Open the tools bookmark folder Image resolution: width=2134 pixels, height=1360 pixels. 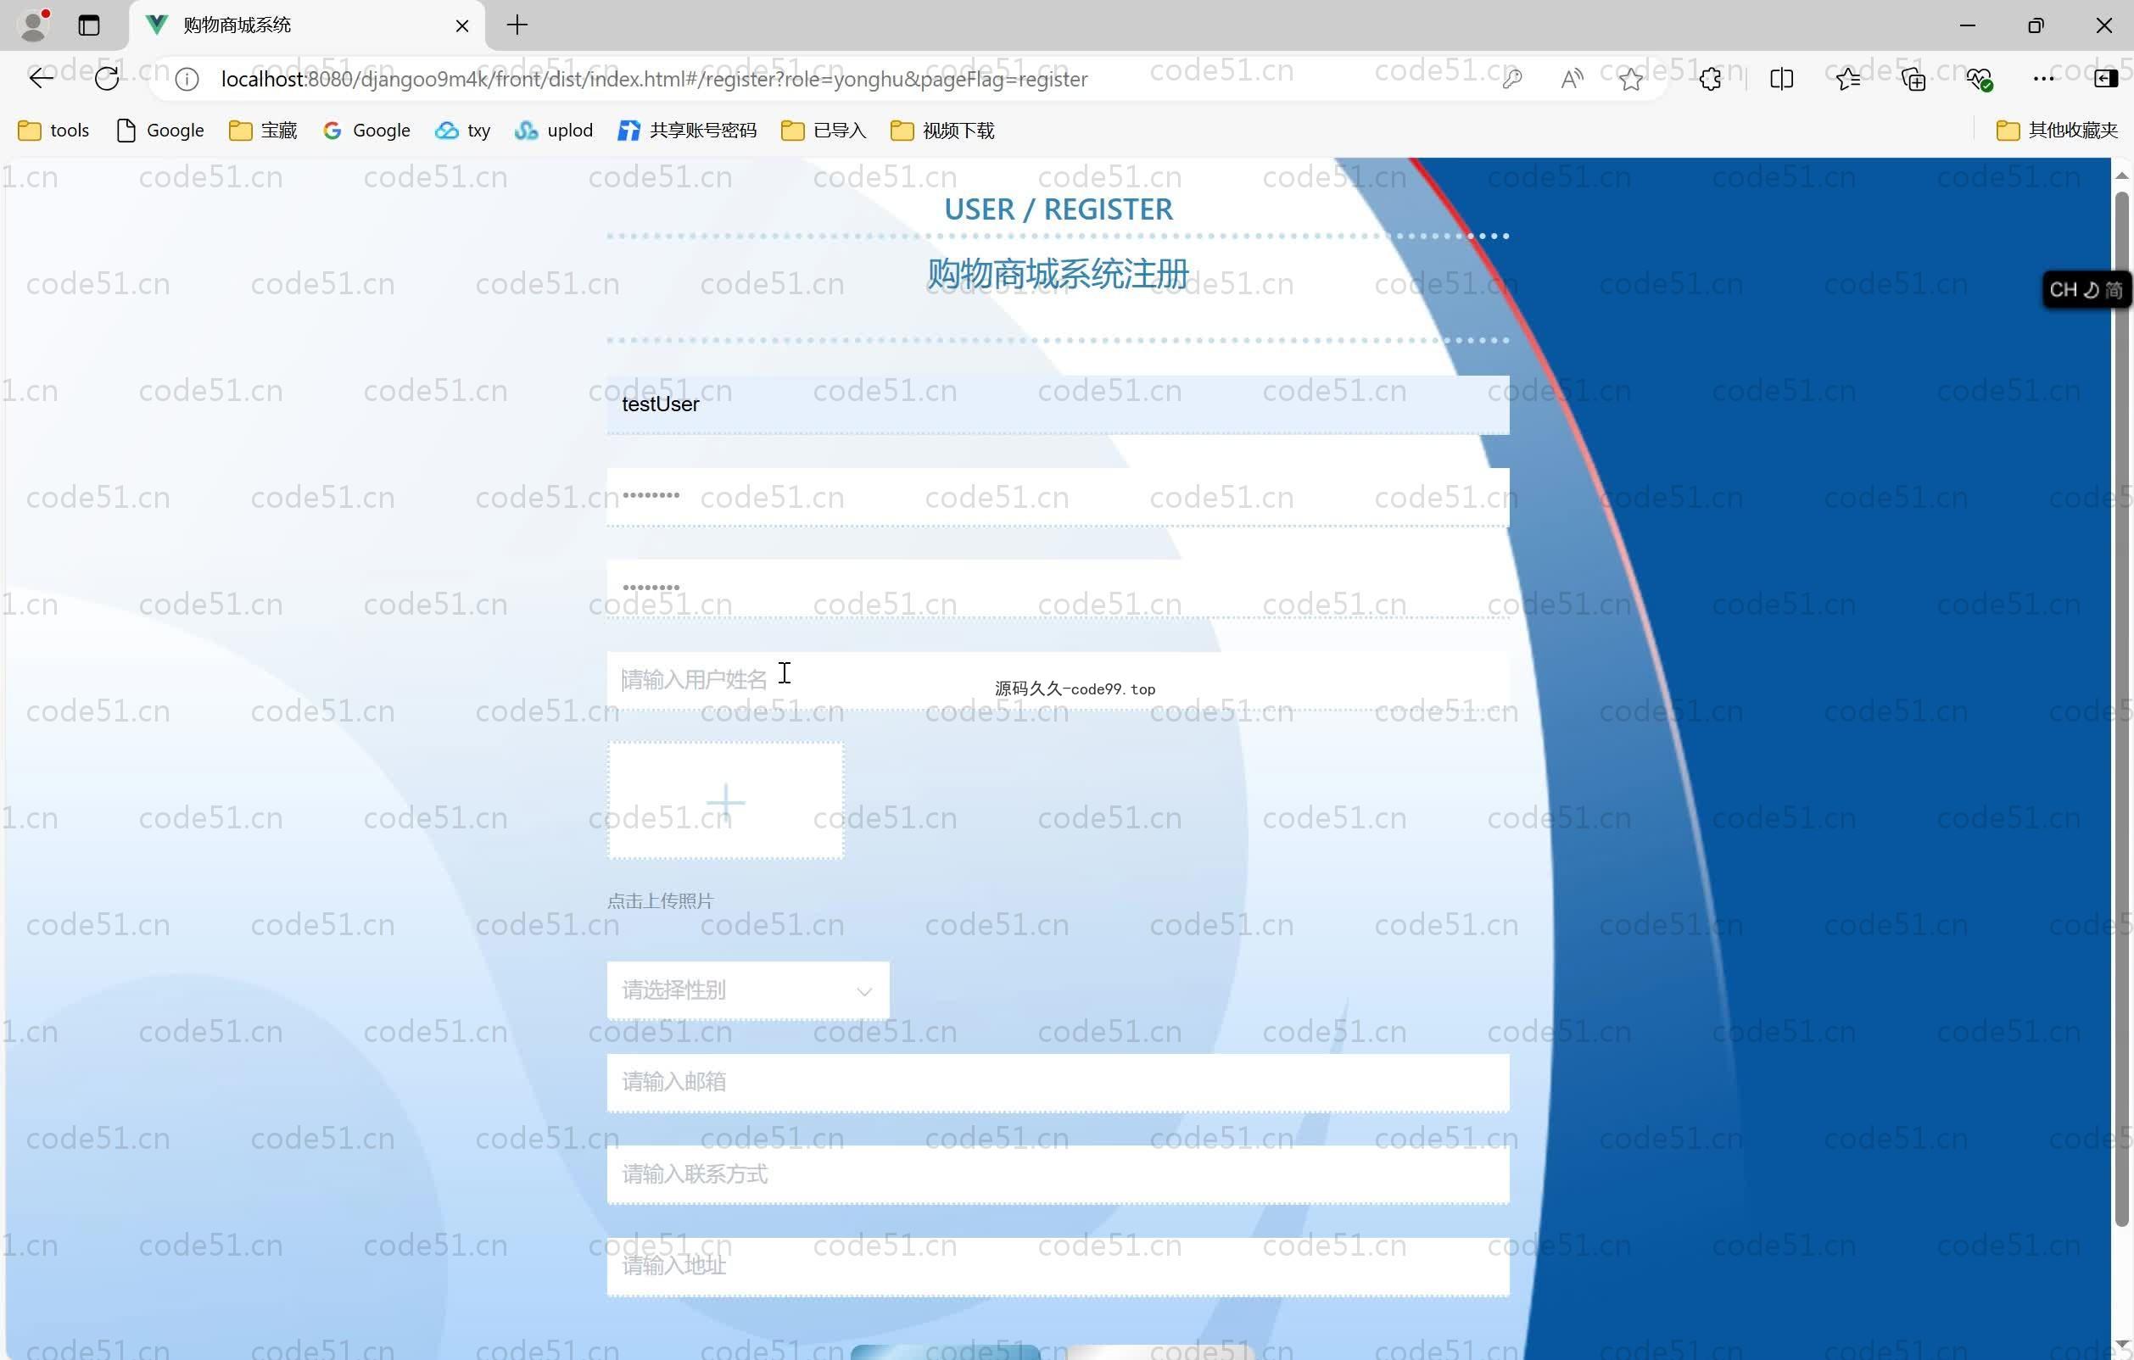[54, 131]
